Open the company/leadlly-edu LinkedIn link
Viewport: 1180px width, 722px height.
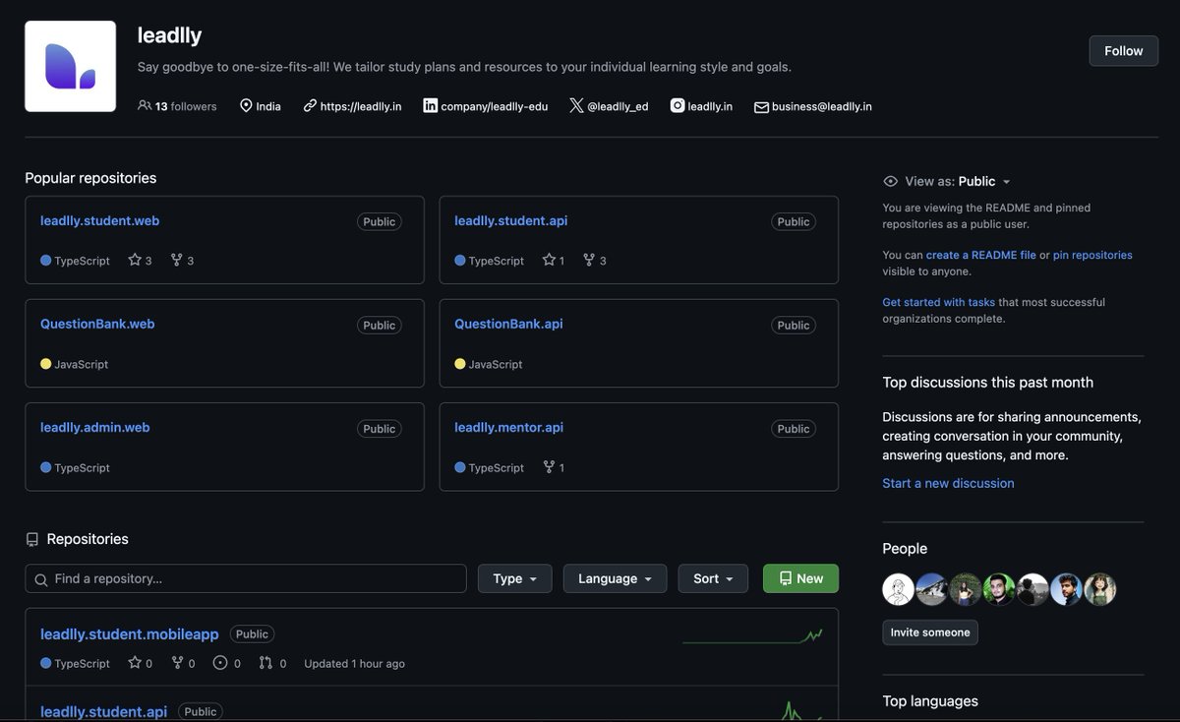pos(495,106)
